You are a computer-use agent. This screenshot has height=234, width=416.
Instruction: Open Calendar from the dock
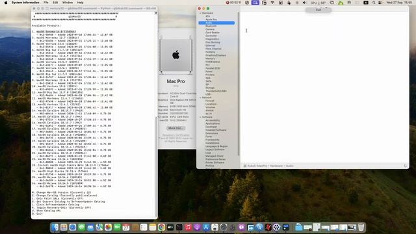[x=126, y=227]
